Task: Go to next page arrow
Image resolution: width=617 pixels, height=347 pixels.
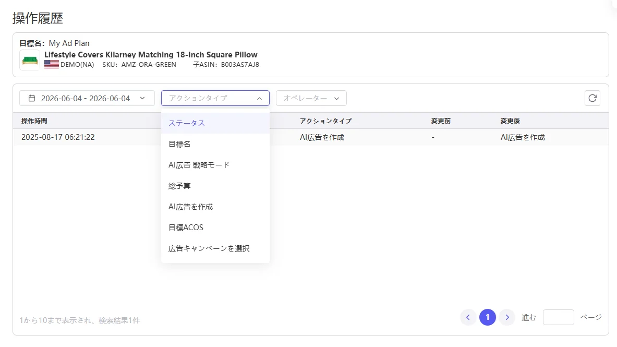Action: [507, 317]
